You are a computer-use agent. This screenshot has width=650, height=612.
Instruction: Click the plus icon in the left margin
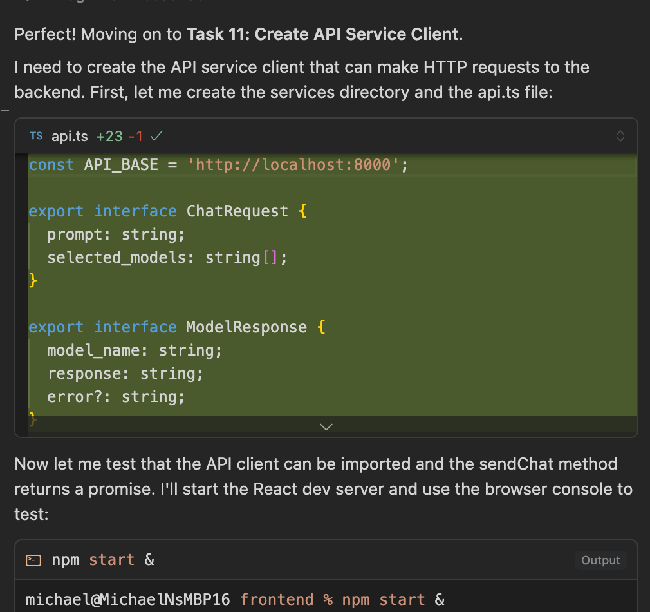(x=5, y=110)
